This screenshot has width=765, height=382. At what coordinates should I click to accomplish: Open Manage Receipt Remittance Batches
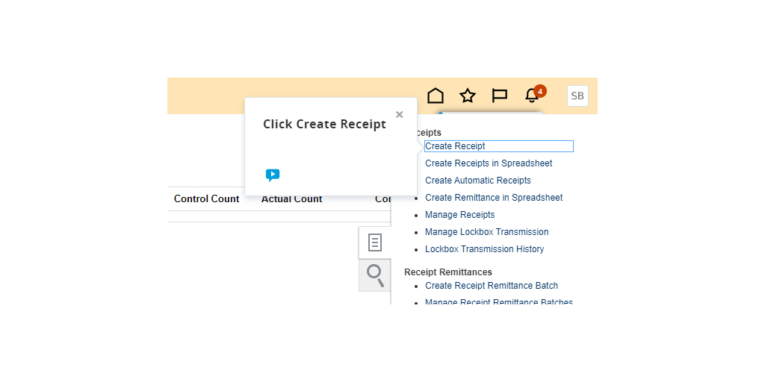pyautogui.click(x=498, y=302)
